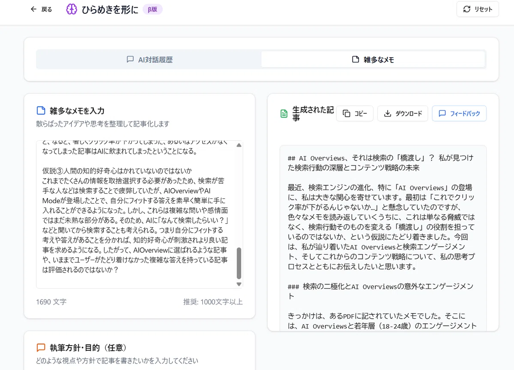
Task: Click the generated article text box
Action: [383, 238]
